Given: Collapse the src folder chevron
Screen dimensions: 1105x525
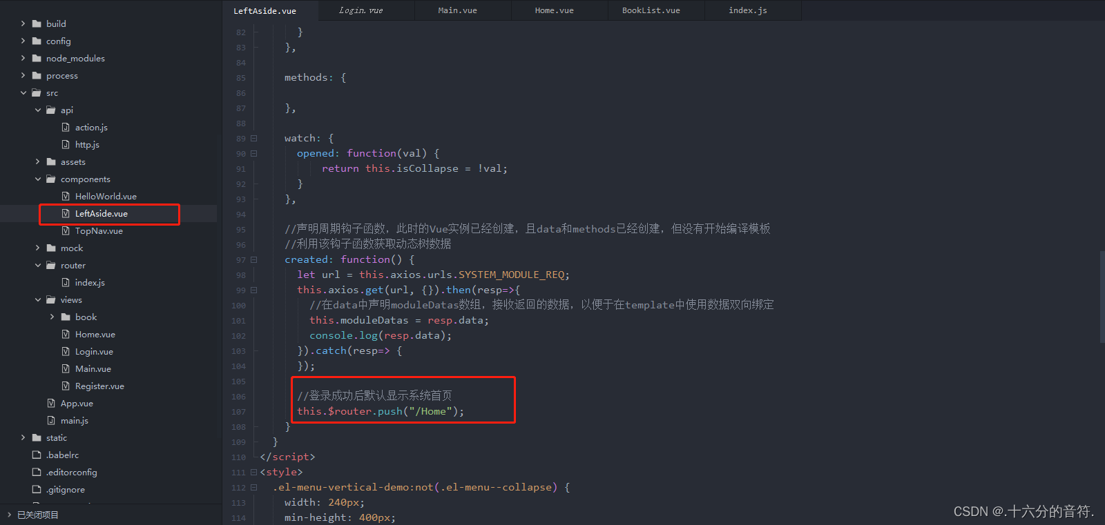Looking at the screenshot, I should 23,92.
